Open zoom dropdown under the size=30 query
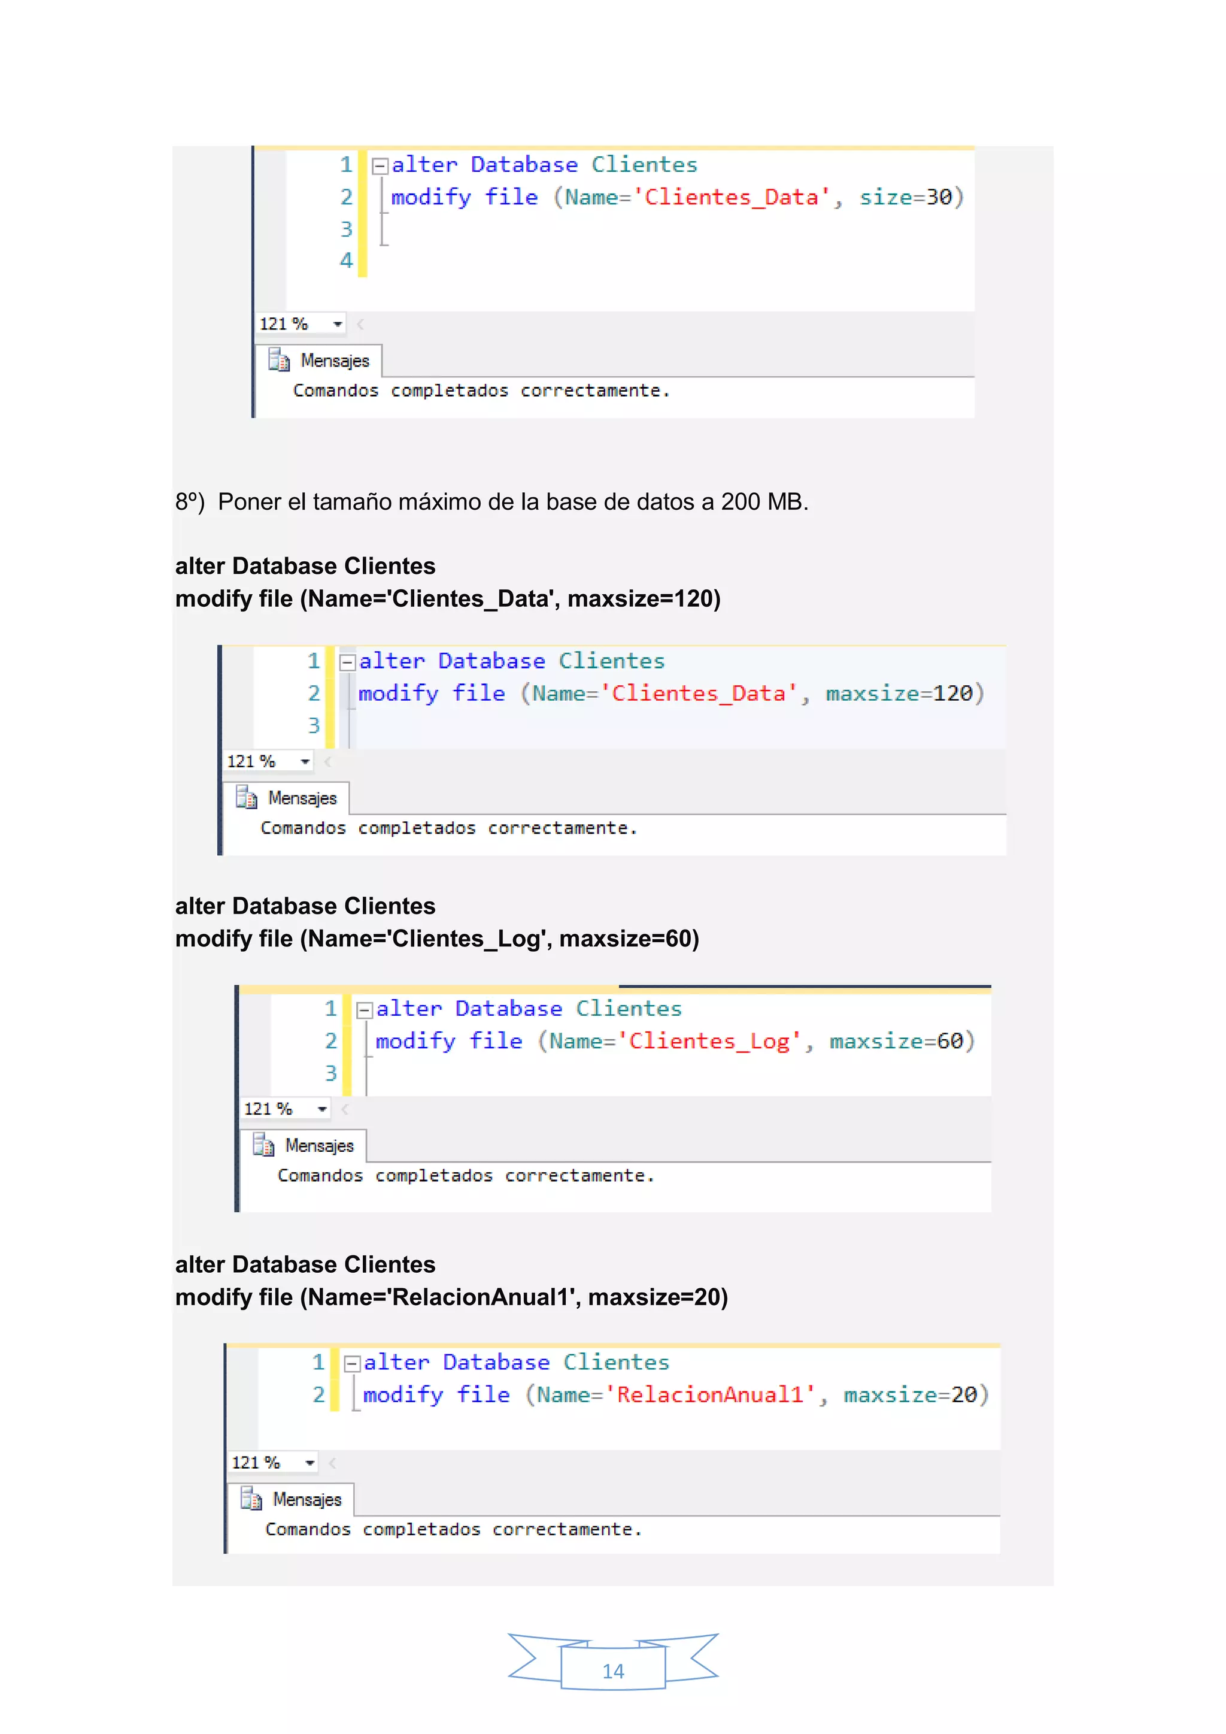Viewport: 1226px width, 1734px height. [338, 324]
